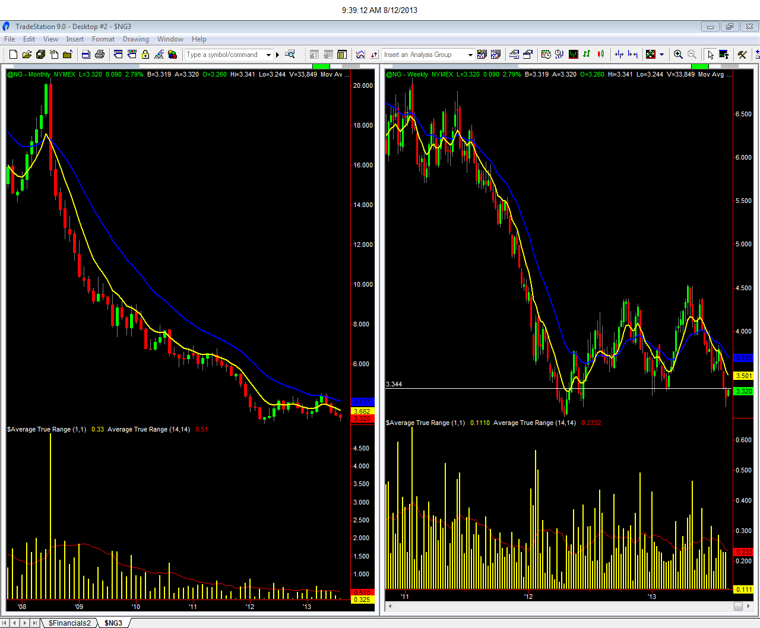This screenshot has width=760, height=628.
Task: Click the greyed zoom out magnifier icon
Action: point(692,54)
